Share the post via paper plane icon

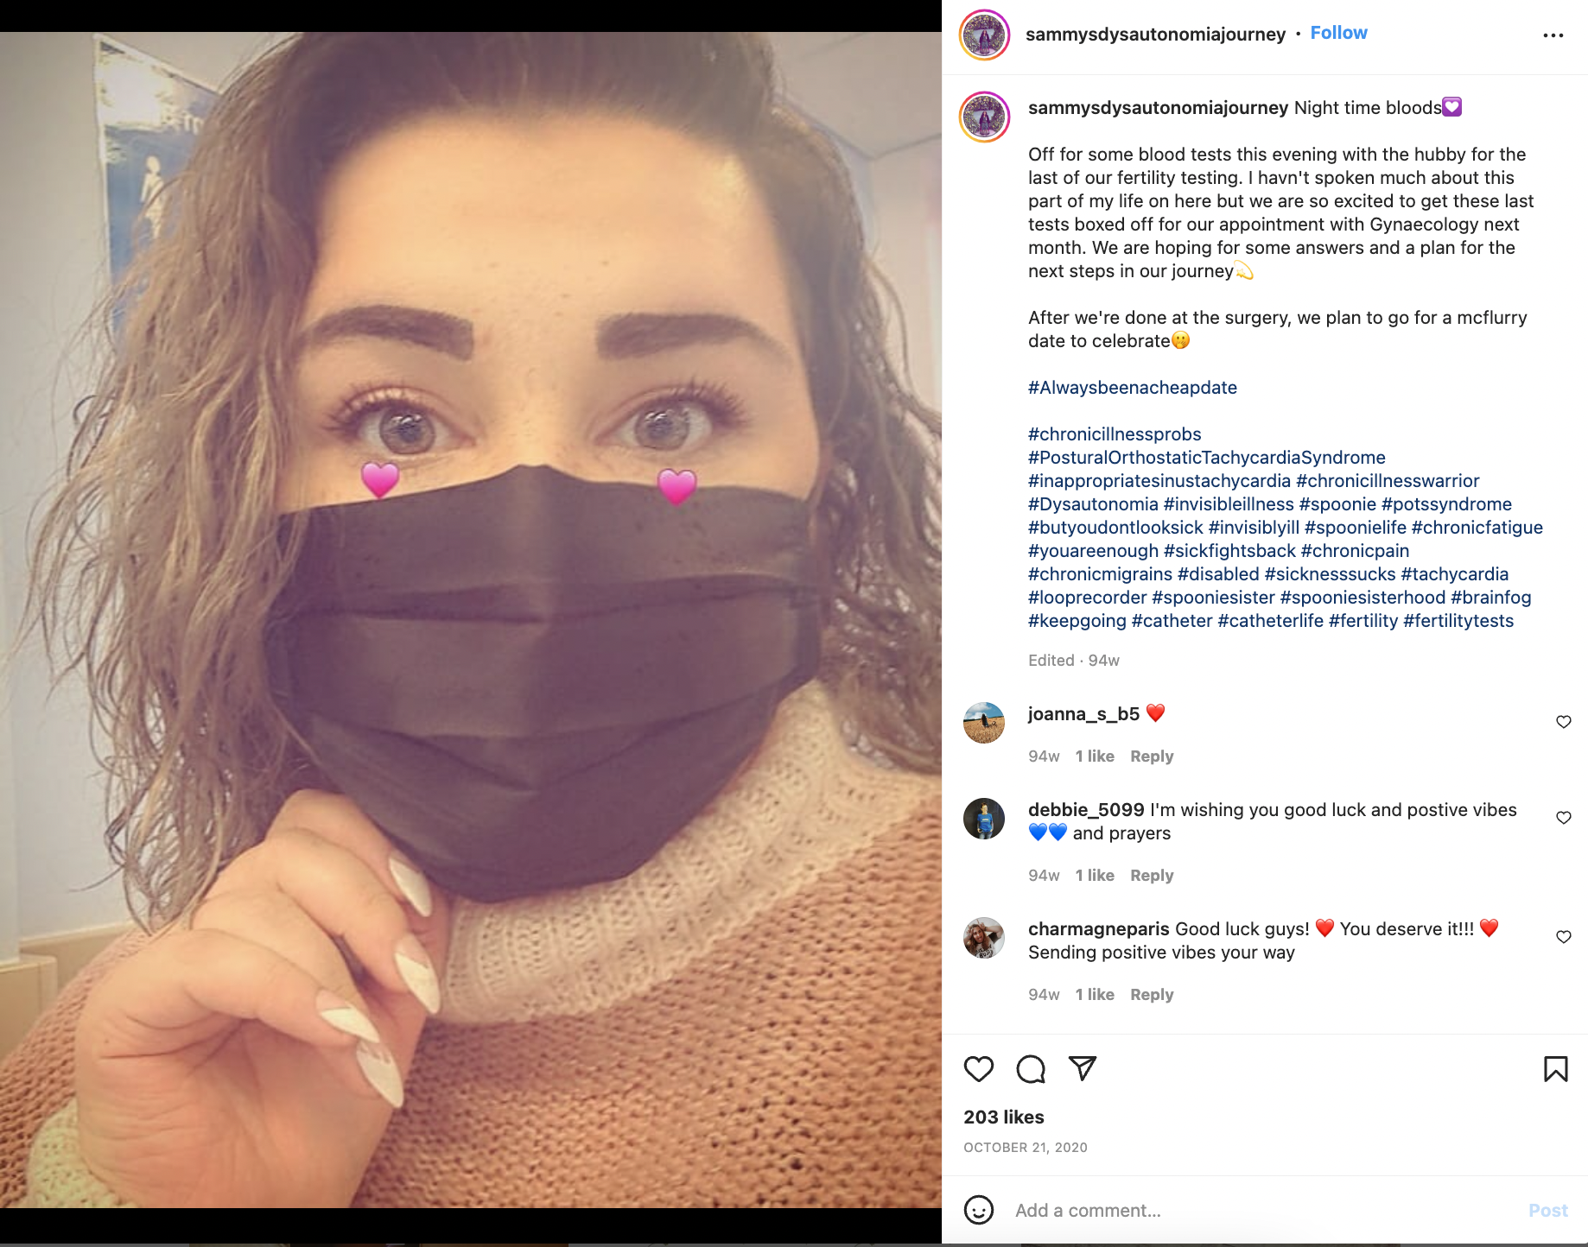(1083, 1068)
